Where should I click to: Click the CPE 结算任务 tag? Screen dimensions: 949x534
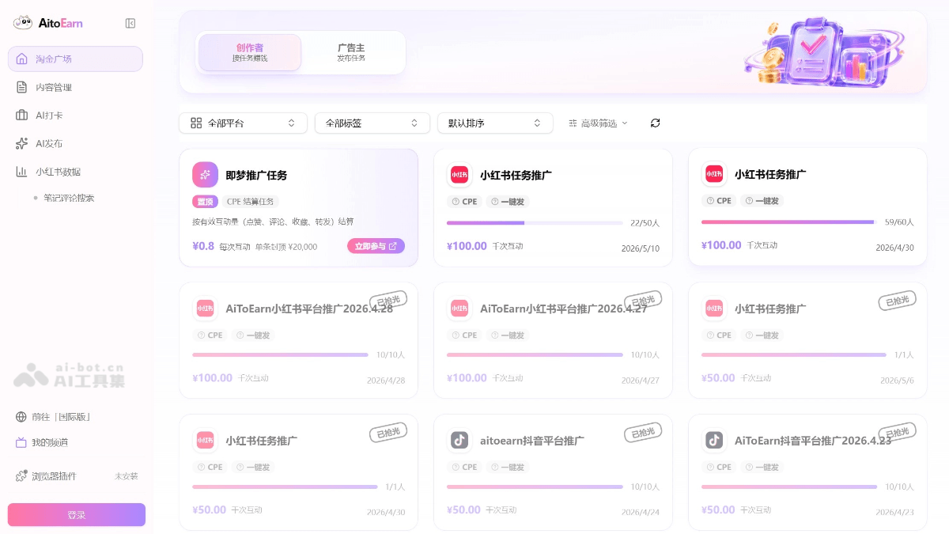pos(251,202)
